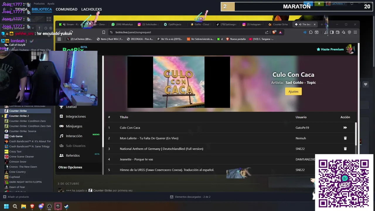Viewport: 375px width, 211px height.
Task: Open BotRix user profile avatar
Action: coord(350,49)
